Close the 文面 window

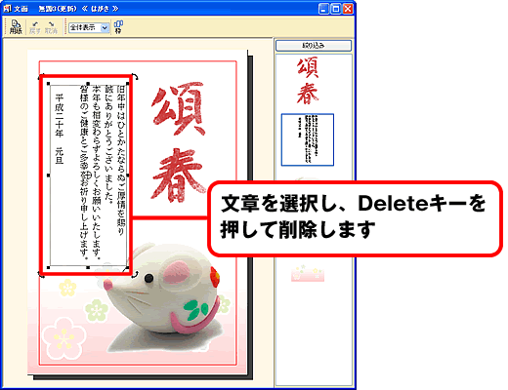tap(348, 9)
